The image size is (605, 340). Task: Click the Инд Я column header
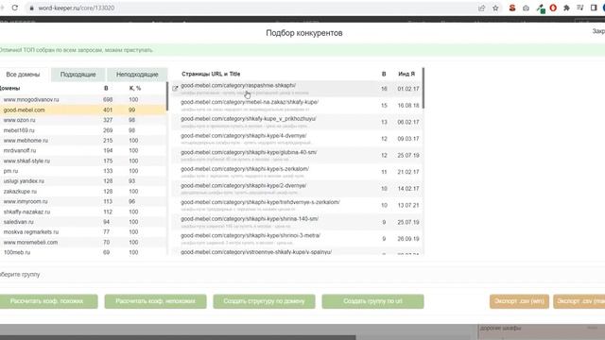[406, 74]
